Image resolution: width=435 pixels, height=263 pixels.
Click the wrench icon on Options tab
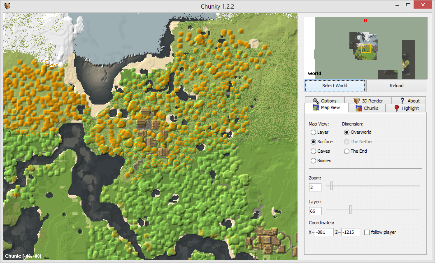click(316, 101)
